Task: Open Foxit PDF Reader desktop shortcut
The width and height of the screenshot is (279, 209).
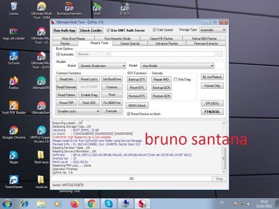Action: (13, 108)
